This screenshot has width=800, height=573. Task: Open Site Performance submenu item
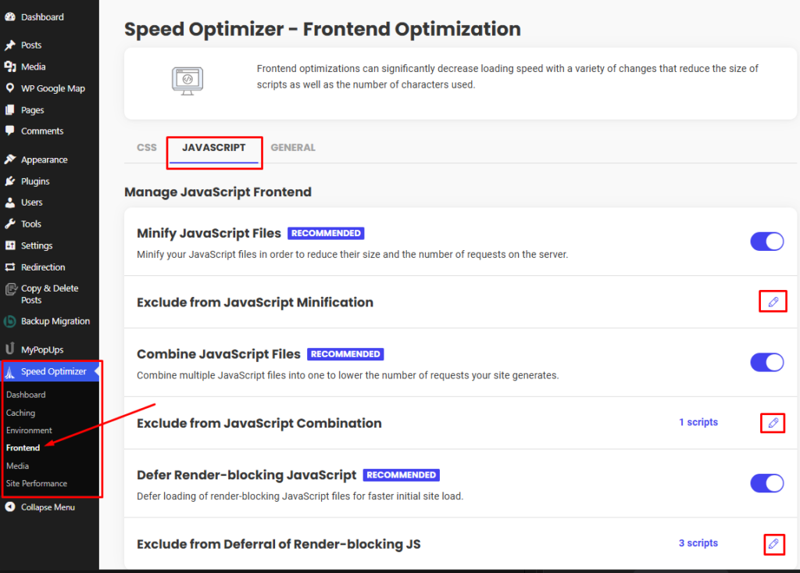point(37,483)
